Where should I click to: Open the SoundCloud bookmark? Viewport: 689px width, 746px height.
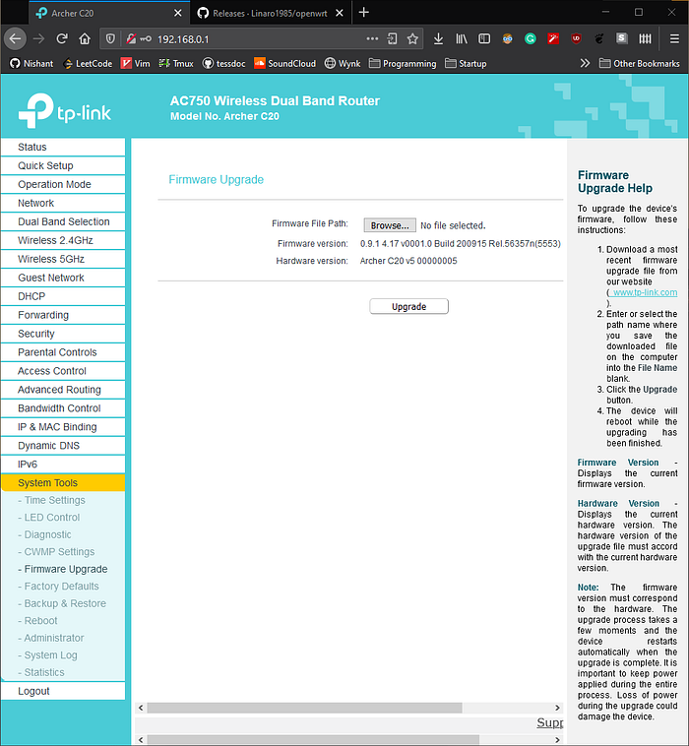click(285, 63)
